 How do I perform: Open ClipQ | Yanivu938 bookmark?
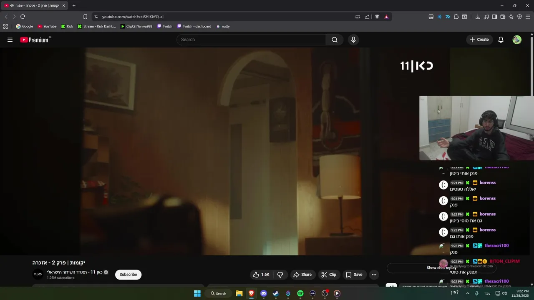coord(136,26)
